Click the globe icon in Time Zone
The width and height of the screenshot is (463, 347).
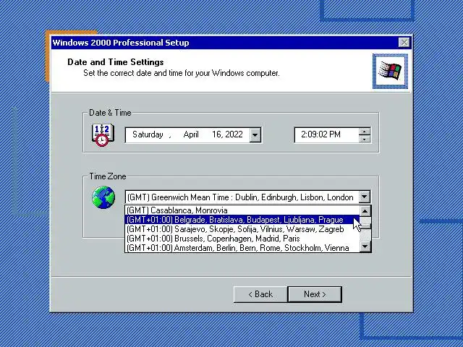point(103,197)
